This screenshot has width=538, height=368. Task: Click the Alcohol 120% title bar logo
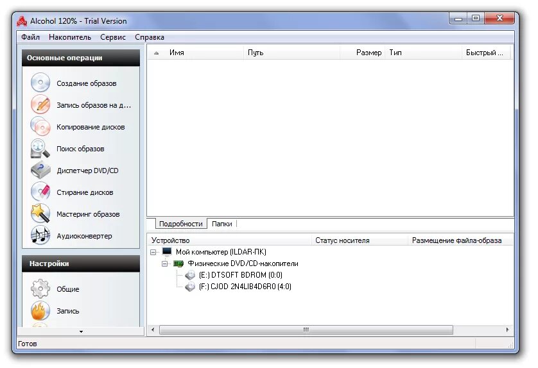tap(22, 21)
